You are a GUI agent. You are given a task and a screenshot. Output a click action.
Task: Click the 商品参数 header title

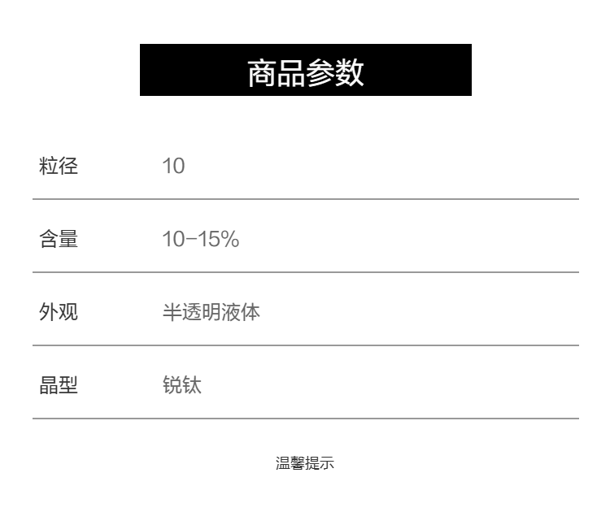305,73
